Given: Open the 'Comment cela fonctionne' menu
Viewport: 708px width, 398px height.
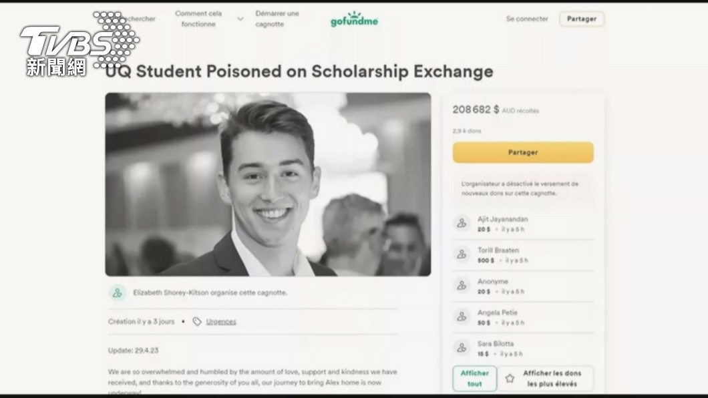Looking at the screenshot, I should [x=198, y=19].
